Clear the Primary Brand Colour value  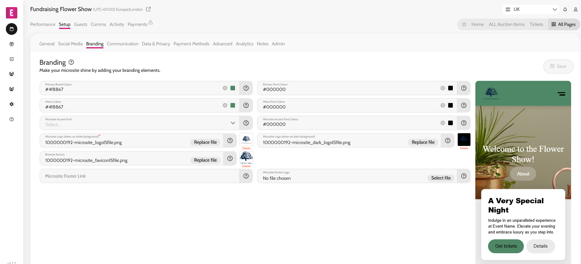(x=225, y=88)
